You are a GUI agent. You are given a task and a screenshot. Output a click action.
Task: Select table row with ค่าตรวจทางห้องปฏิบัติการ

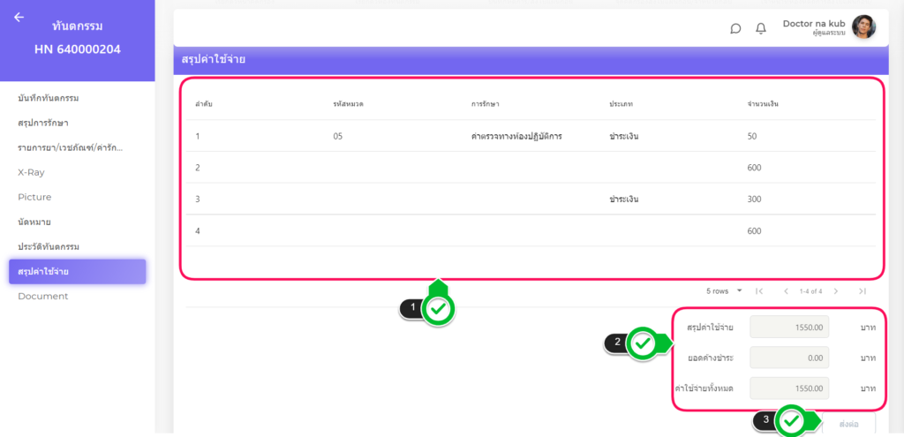click(516, 136)
